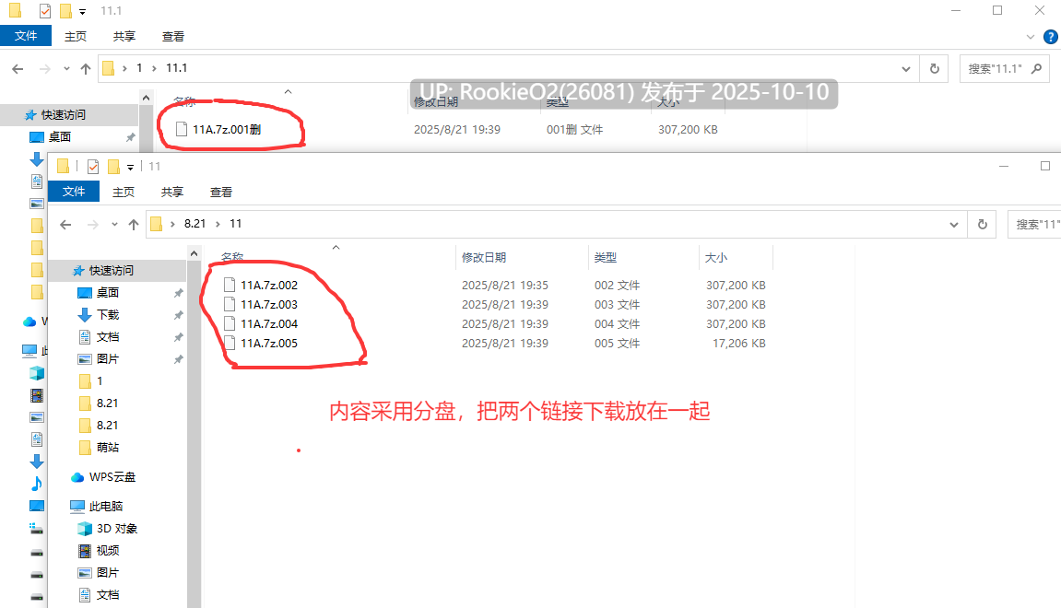
Task: Select 快速访问 in 11 window sidebar
Action: tap(112, 271)
